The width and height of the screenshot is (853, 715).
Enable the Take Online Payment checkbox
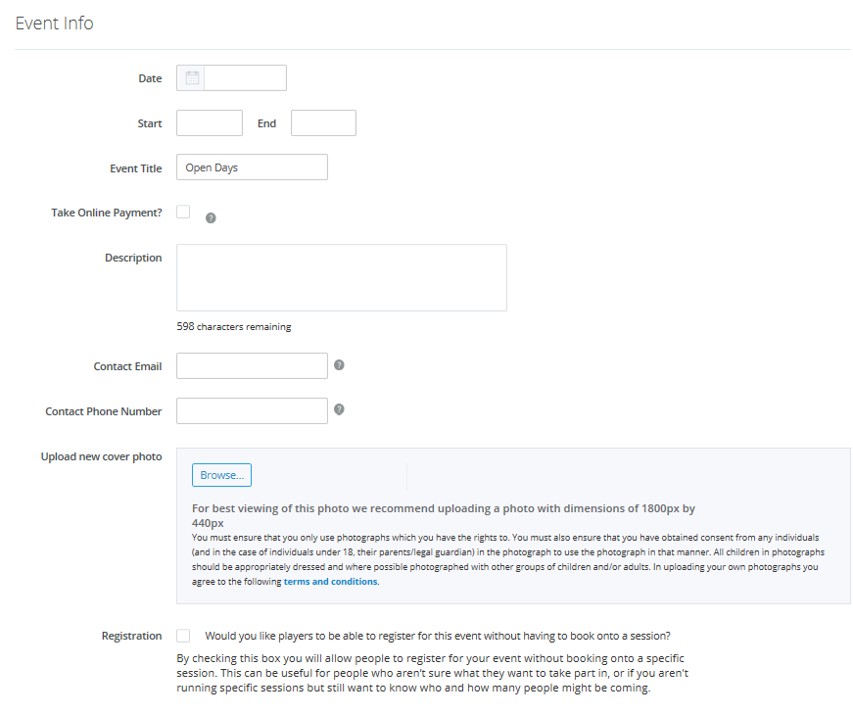(x=183, y=212)
